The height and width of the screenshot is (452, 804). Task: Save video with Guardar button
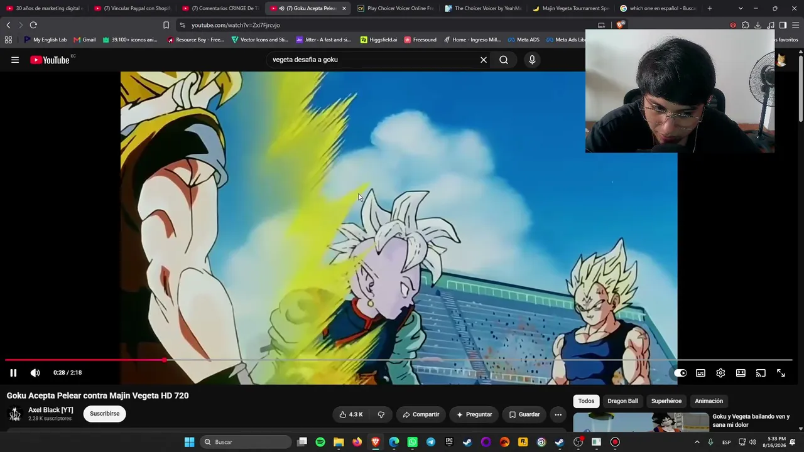pos(524,414)
